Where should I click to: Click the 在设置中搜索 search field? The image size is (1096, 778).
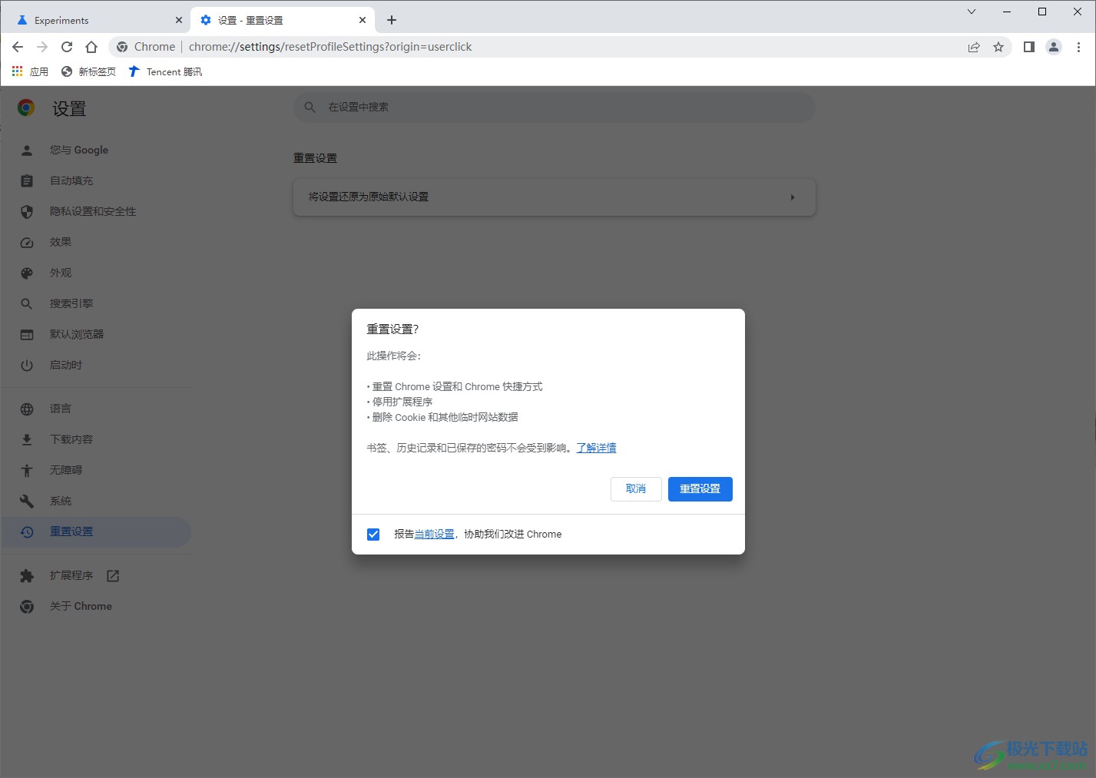coord(555,107)
